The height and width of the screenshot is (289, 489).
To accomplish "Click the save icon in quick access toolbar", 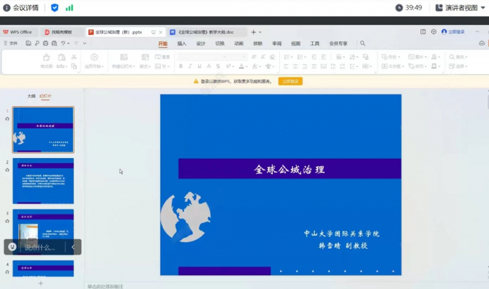I will [28, 43].
